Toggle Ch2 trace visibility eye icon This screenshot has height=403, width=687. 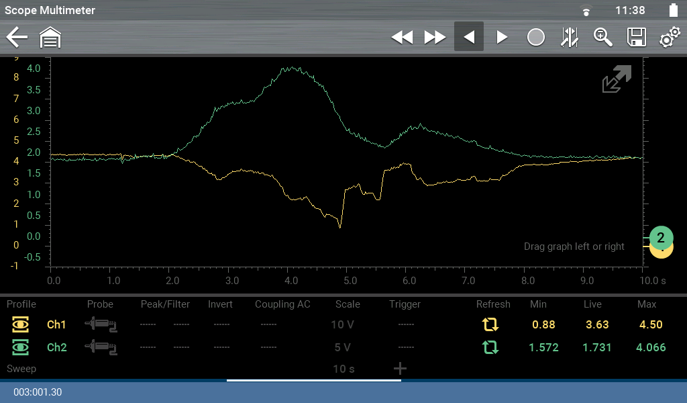pos(21,348)
